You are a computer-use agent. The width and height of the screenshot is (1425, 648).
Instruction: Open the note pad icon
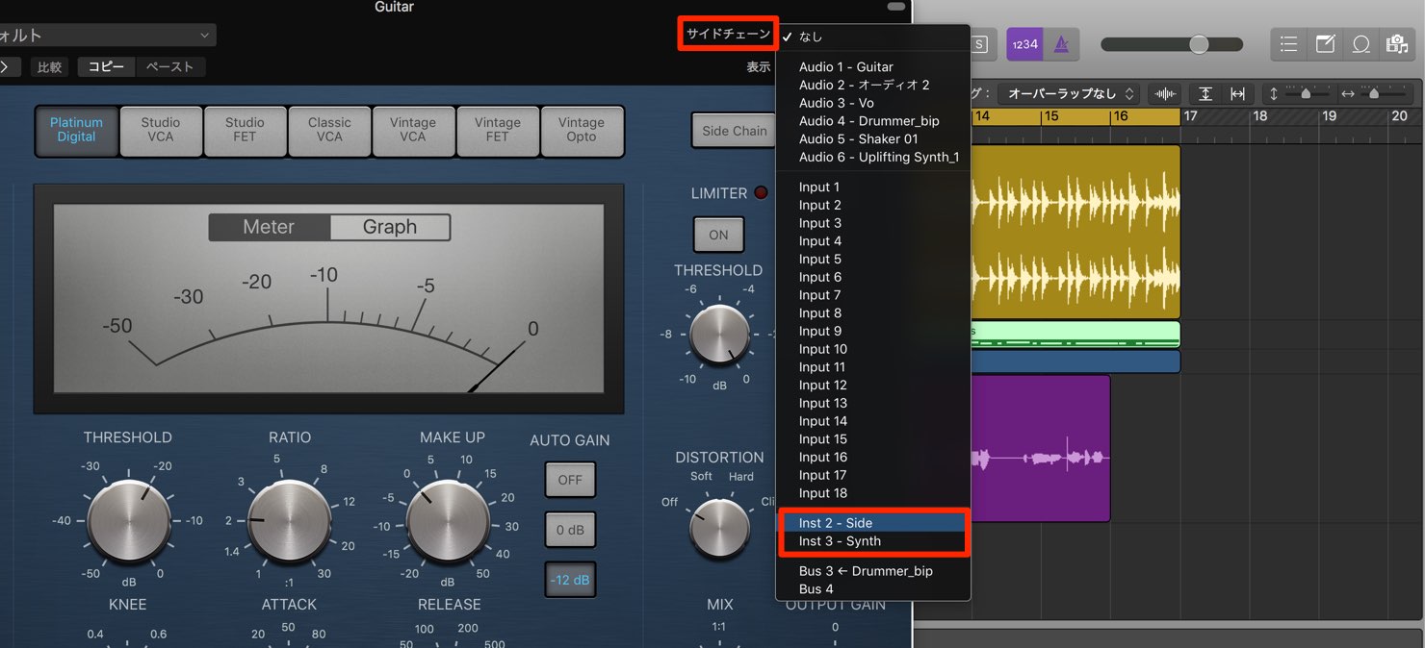1325,44
